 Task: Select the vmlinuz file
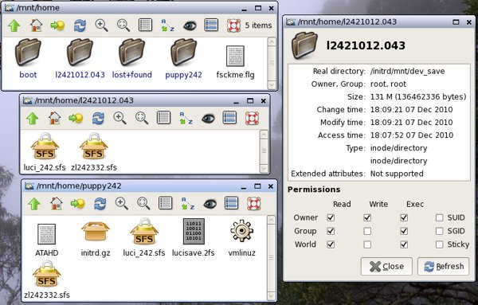point(241,238)
